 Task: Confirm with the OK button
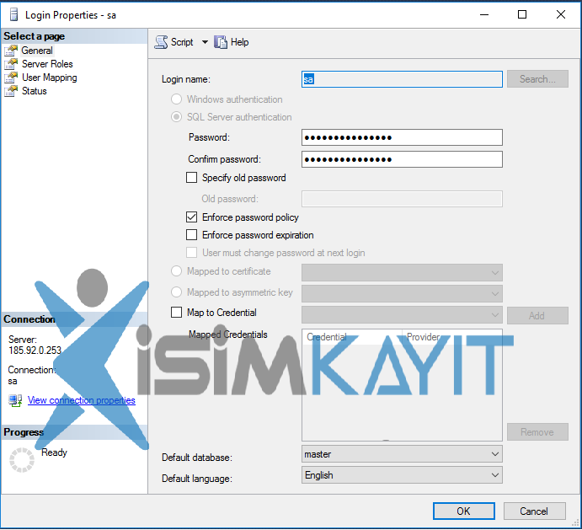pos(463,511)
